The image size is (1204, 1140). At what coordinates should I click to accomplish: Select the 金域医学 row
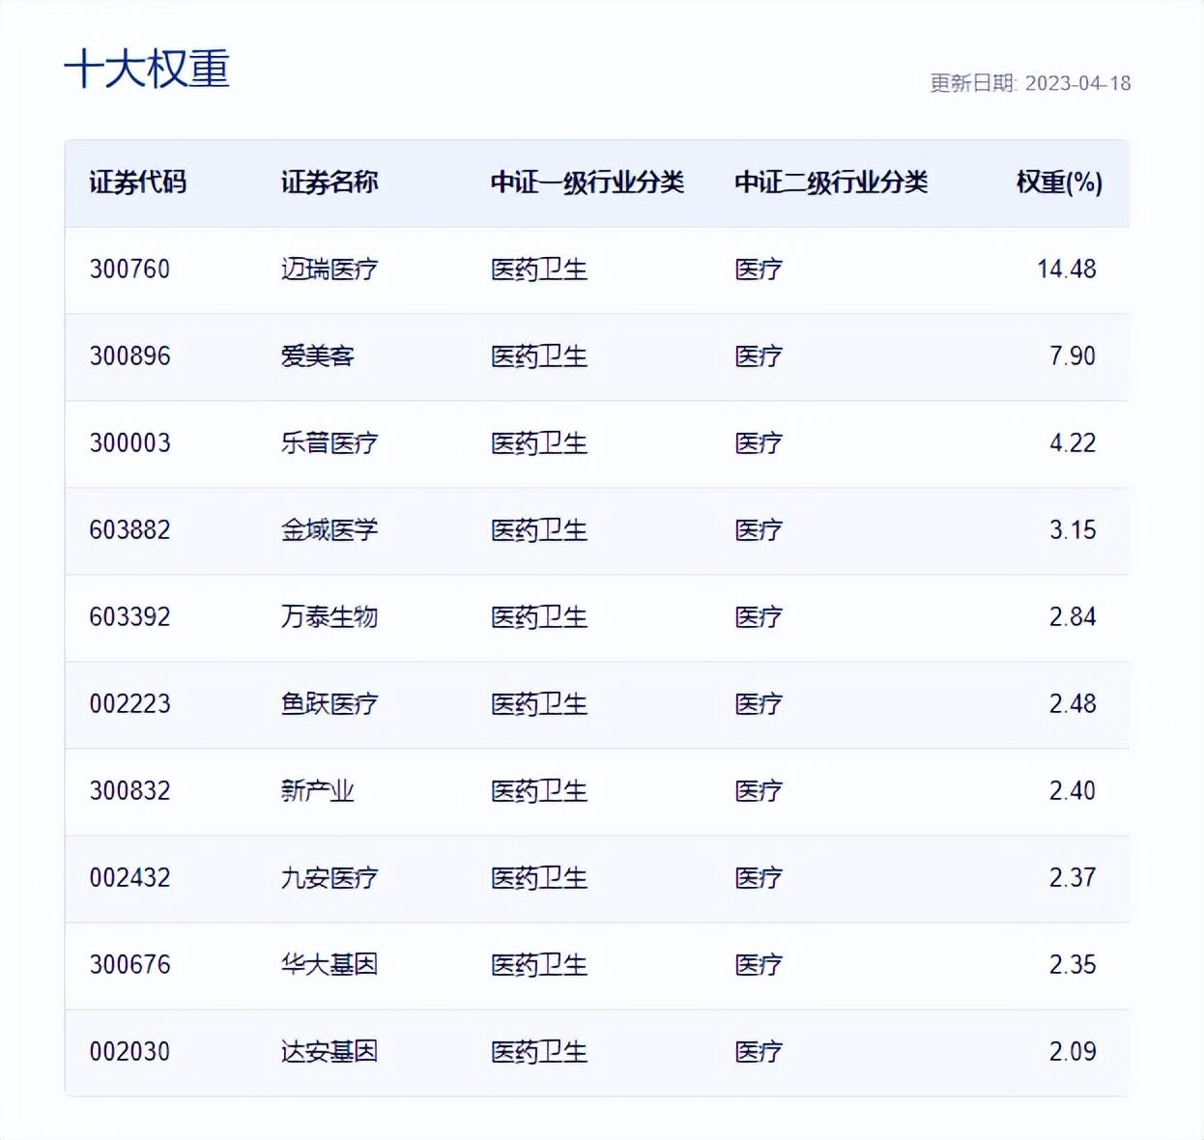pyautogui.click(x=329, y=530)
